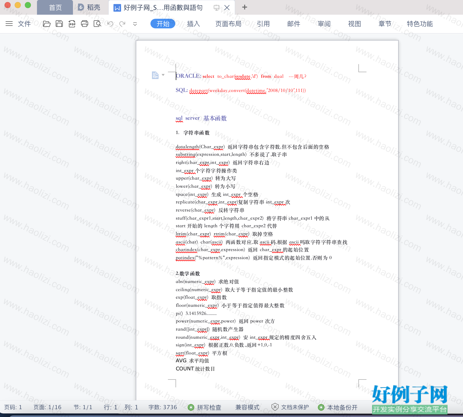Click the open folder icon
Image resolution: width=463 pixels, height=417 pixels.
pos(47,24)
